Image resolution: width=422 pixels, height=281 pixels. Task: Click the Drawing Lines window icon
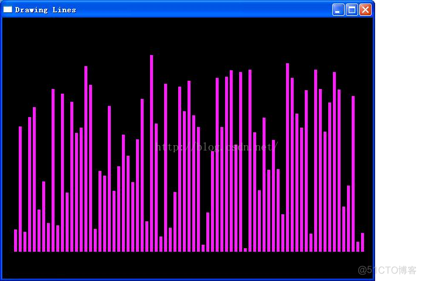click(8, 9)
